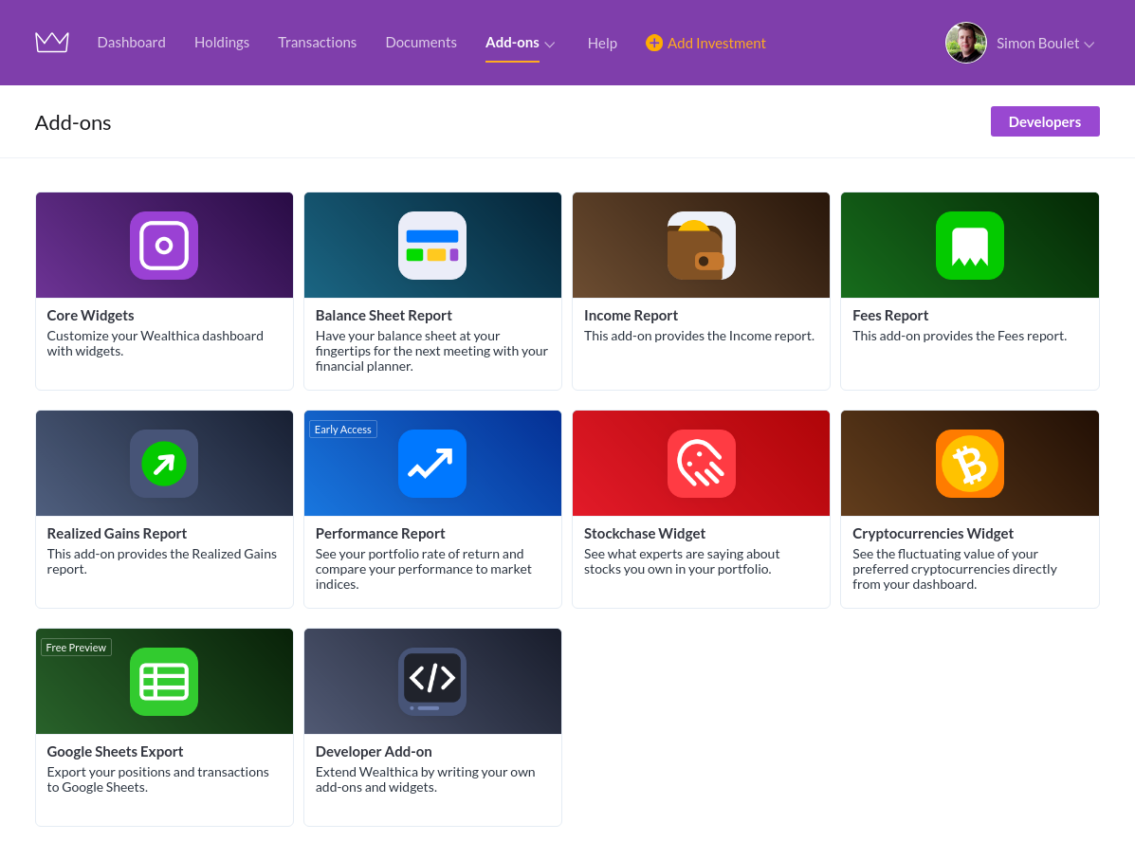Screen dimensions: 1135x842
Task: Go to the Dashboard tab
Action: tap(131, 43)
